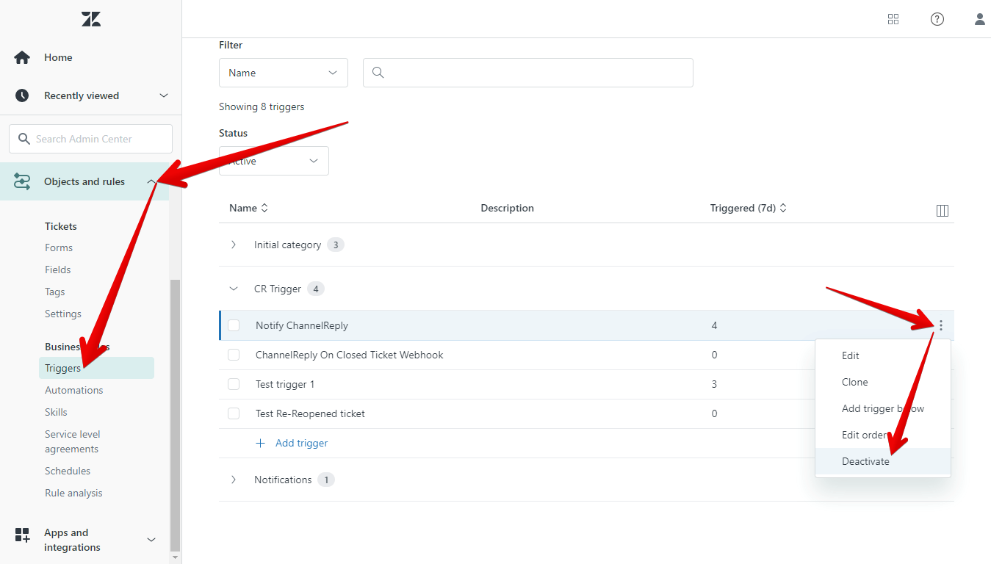Click the Test trigger 1 name
Screen dimensions: 991x564
(285, 384)
